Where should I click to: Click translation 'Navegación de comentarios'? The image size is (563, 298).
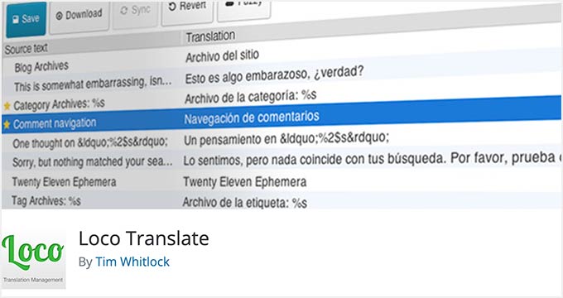(x=252, y=118)
